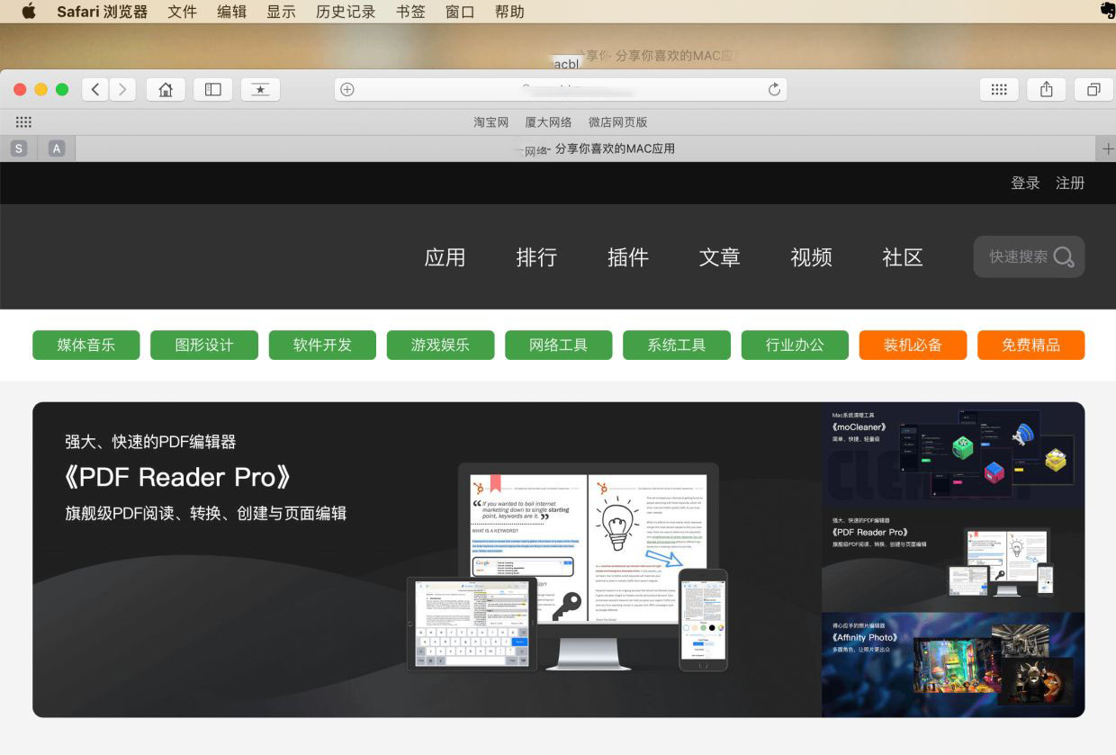Select the 软件开发 category button
1116x755 pixels.
point(322,345)
